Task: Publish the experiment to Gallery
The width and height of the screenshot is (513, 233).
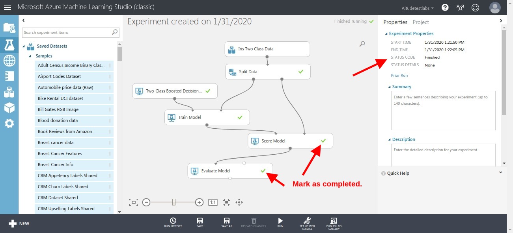Action: click(334, 222)
